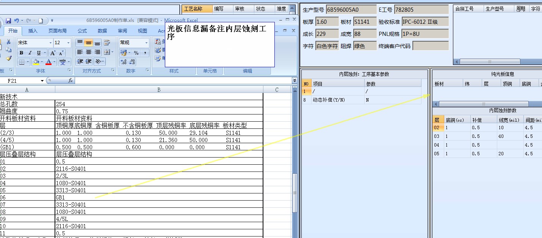Screen dimensions: 542x238
Task: Open number format dropdown 常规
Action: pyautogui.click(x=146, y=43)
